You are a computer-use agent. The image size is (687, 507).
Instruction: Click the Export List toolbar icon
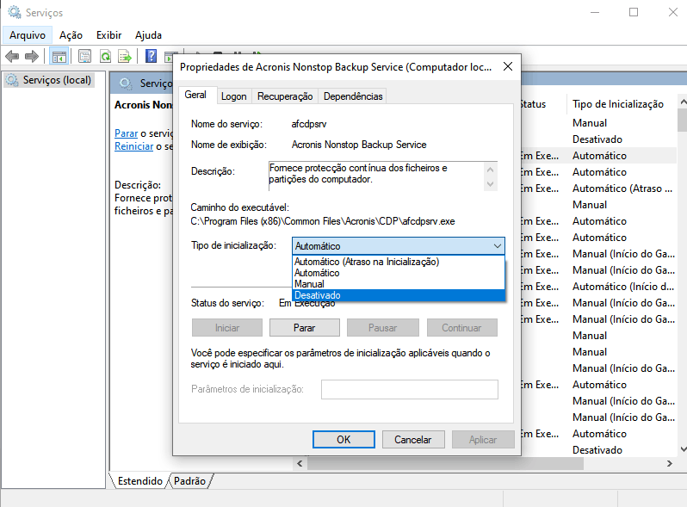pos(125,56)
